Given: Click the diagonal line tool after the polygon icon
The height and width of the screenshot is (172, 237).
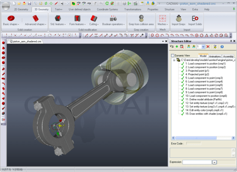Looking at the screenshot, I should coord(91,36).
